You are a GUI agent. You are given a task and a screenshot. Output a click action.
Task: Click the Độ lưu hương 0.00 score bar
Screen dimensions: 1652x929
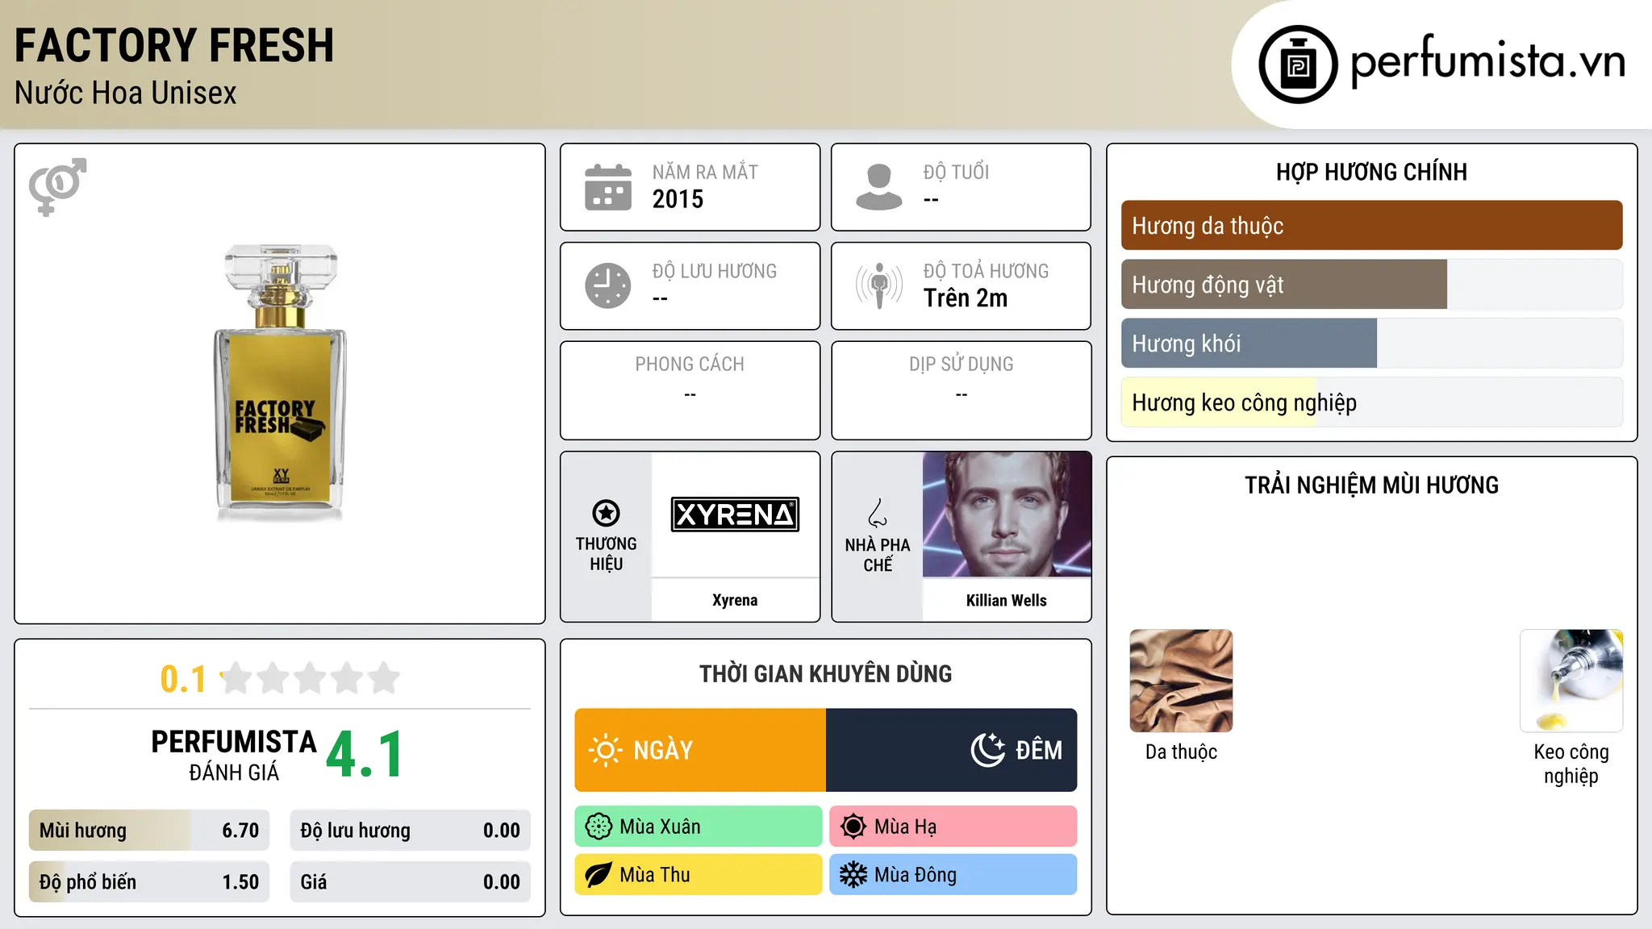(x=411, y=831)
